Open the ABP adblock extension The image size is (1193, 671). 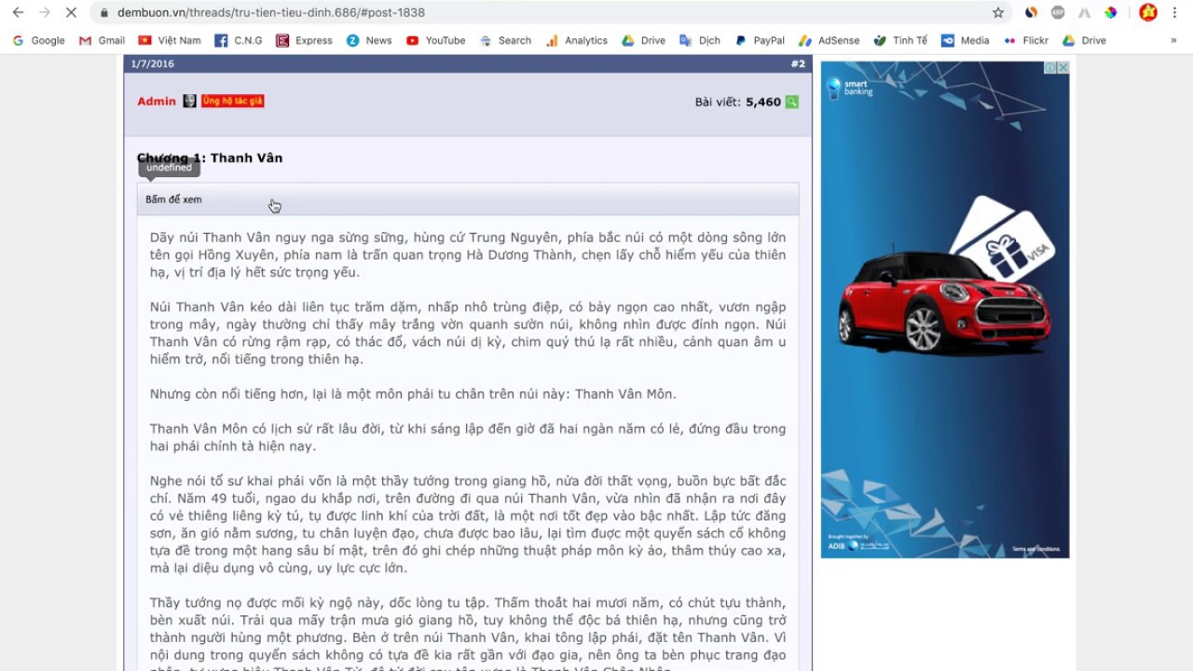[x=1058, y=13]
